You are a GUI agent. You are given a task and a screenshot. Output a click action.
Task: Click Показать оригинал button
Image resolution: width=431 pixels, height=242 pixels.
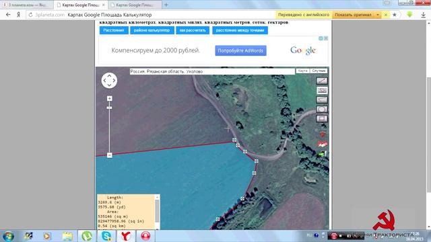tap(353, 15)
